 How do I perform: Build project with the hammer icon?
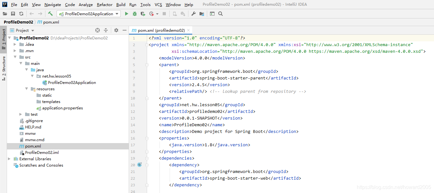51,14
